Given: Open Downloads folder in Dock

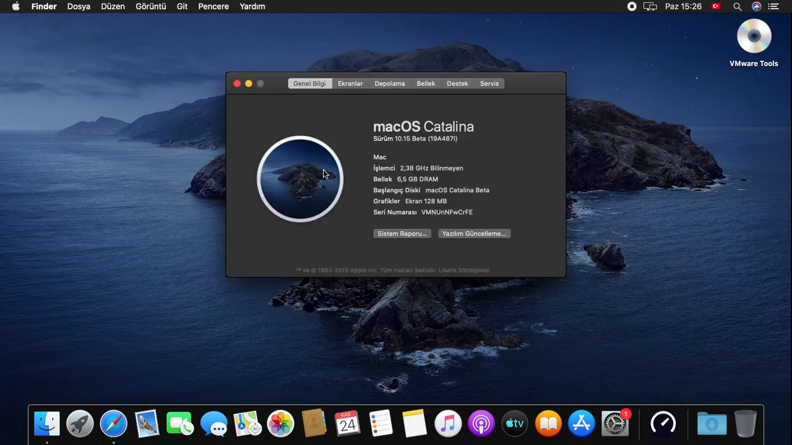Looking at the screenshot, I should [712, 424].
